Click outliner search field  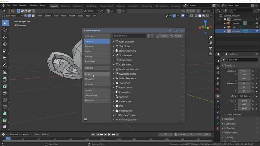(x=243, y=11)
